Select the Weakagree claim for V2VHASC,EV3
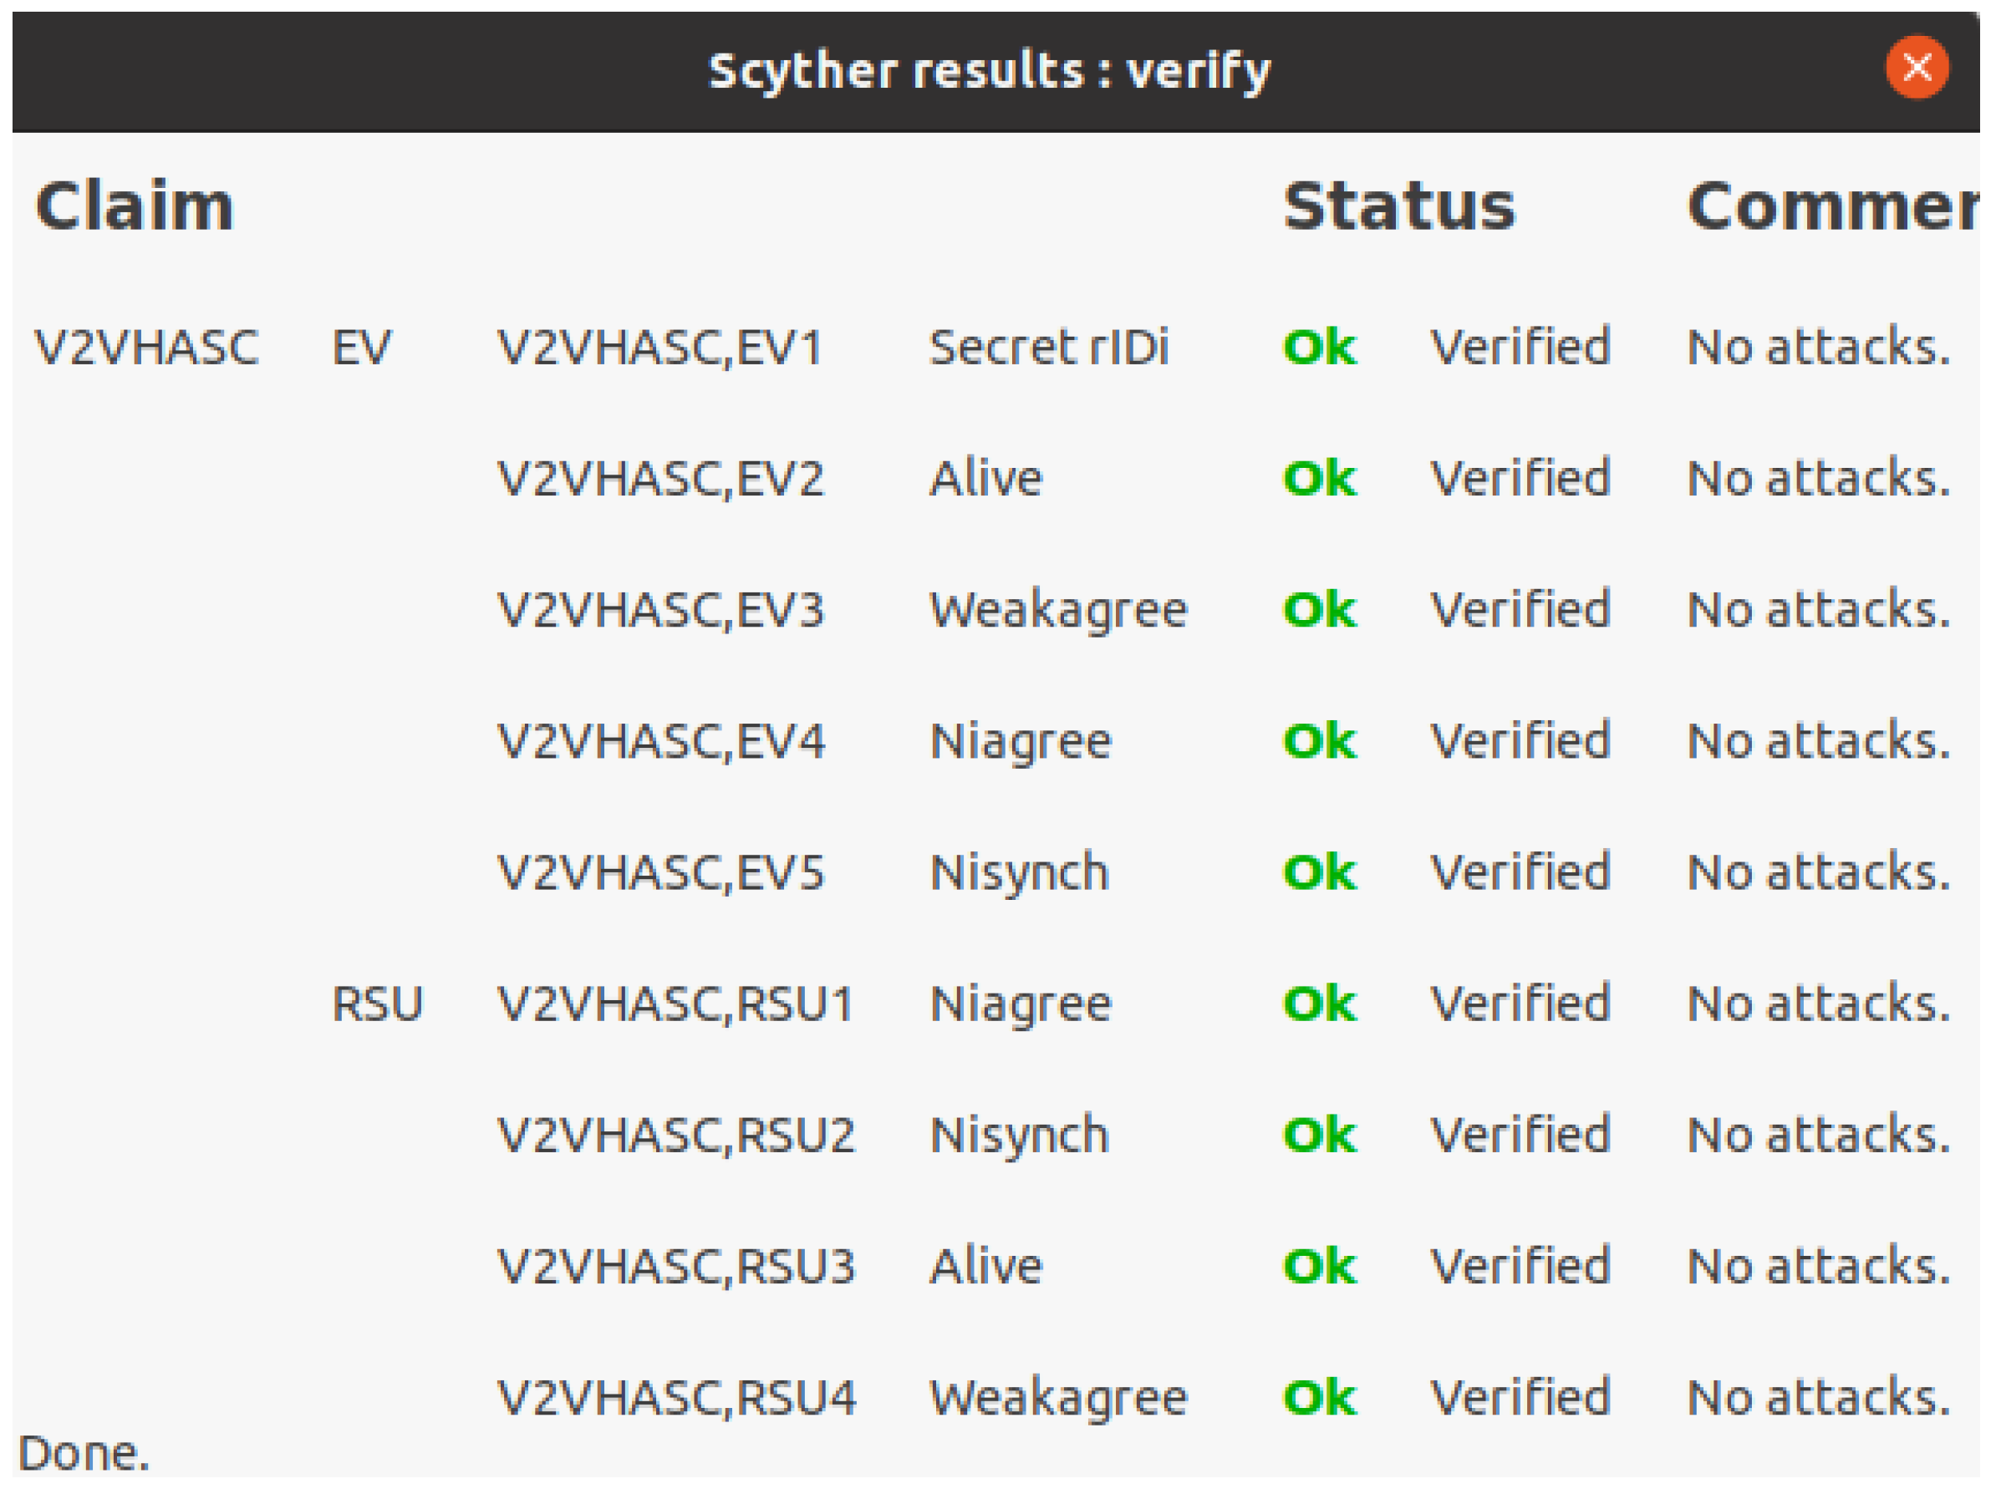1996x1494 pixels. point(1057,610)
